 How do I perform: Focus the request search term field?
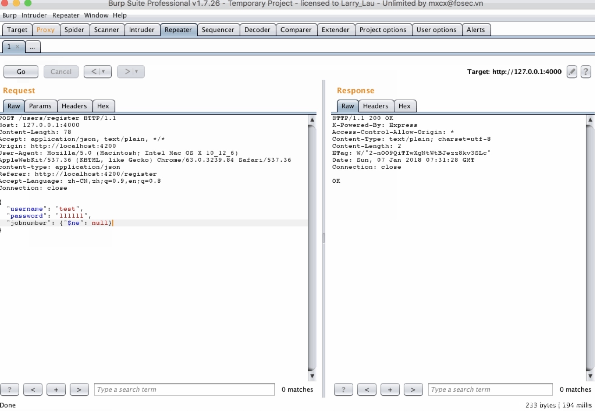pos(184,389)
